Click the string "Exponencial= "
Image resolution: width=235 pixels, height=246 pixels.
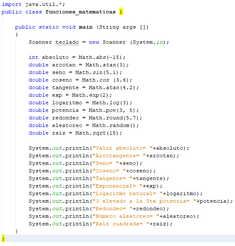pos(117,186)
